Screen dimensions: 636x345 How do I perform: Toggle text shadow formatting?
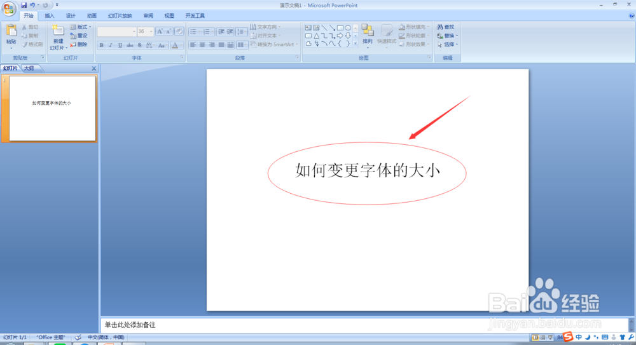pyautogui.click(x=139, y=45)
